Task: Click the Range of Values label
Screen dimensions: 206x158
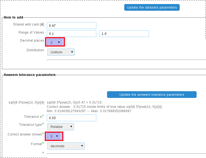Action: pos(31,32)
